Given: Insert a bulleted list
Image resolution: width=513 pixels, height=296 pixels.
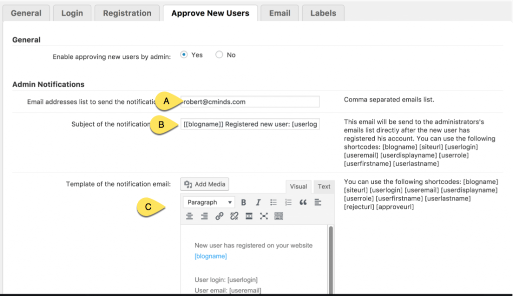Looking at the screenshot, I should click(x=274, y=202).
